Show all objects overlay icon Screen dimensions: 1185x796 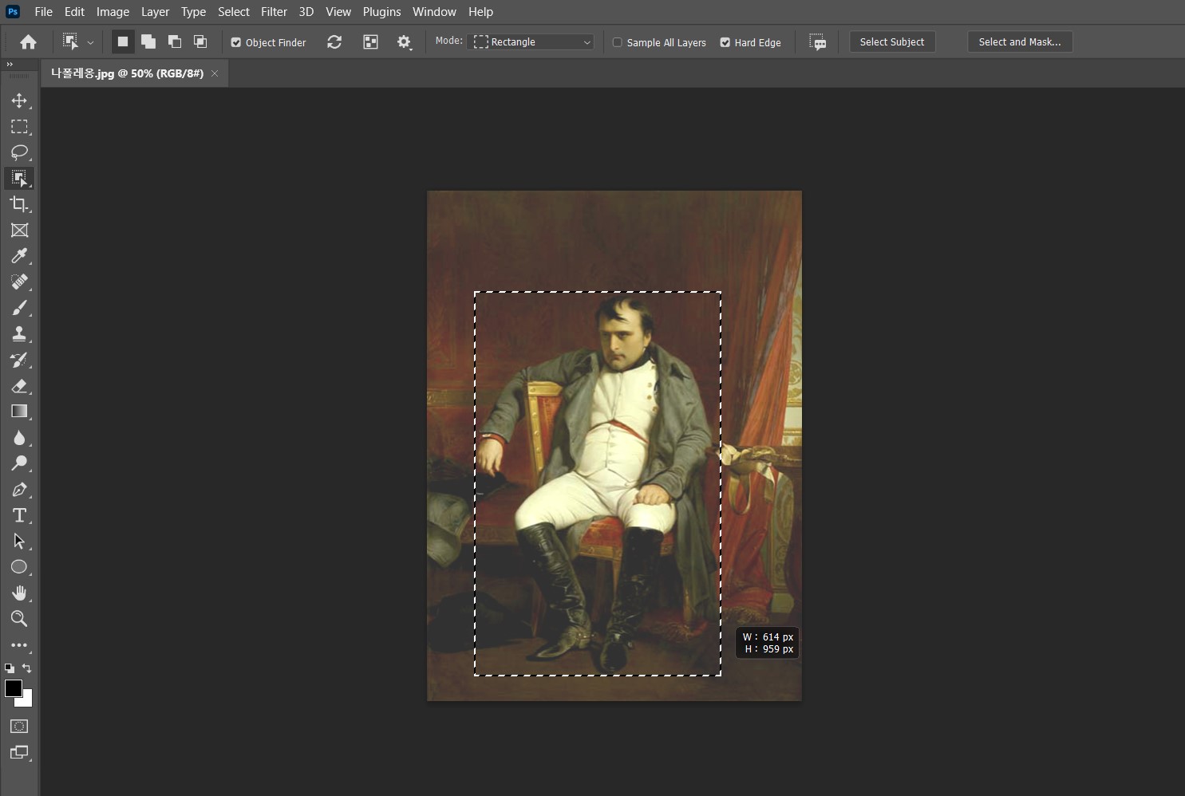[370, 42]
